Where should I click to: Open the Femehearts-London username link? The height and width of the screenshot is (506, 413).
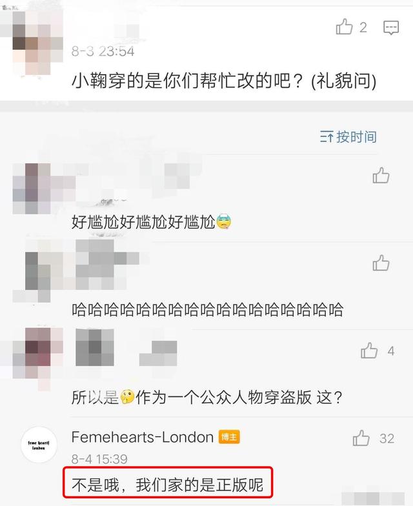pyautogui.click(x=143, y=438)
